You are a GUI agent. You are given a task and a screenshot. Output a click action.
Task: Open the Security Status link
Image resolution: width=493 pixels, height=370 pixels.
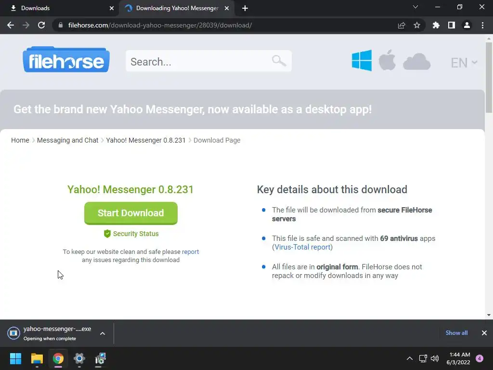pyautogui.click(x=136, y=234)
